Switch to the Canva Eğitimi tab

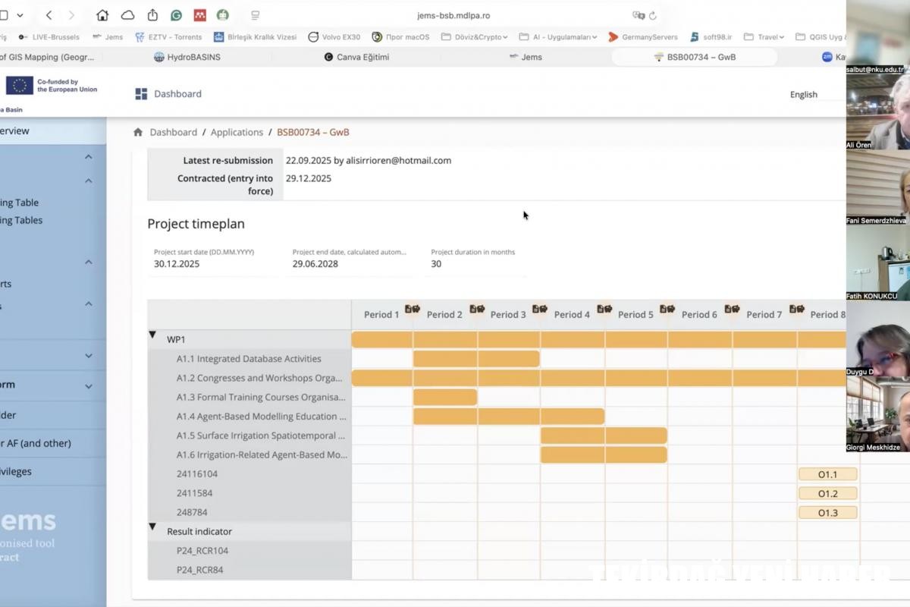pyautogui.click(x=356, y=57)
